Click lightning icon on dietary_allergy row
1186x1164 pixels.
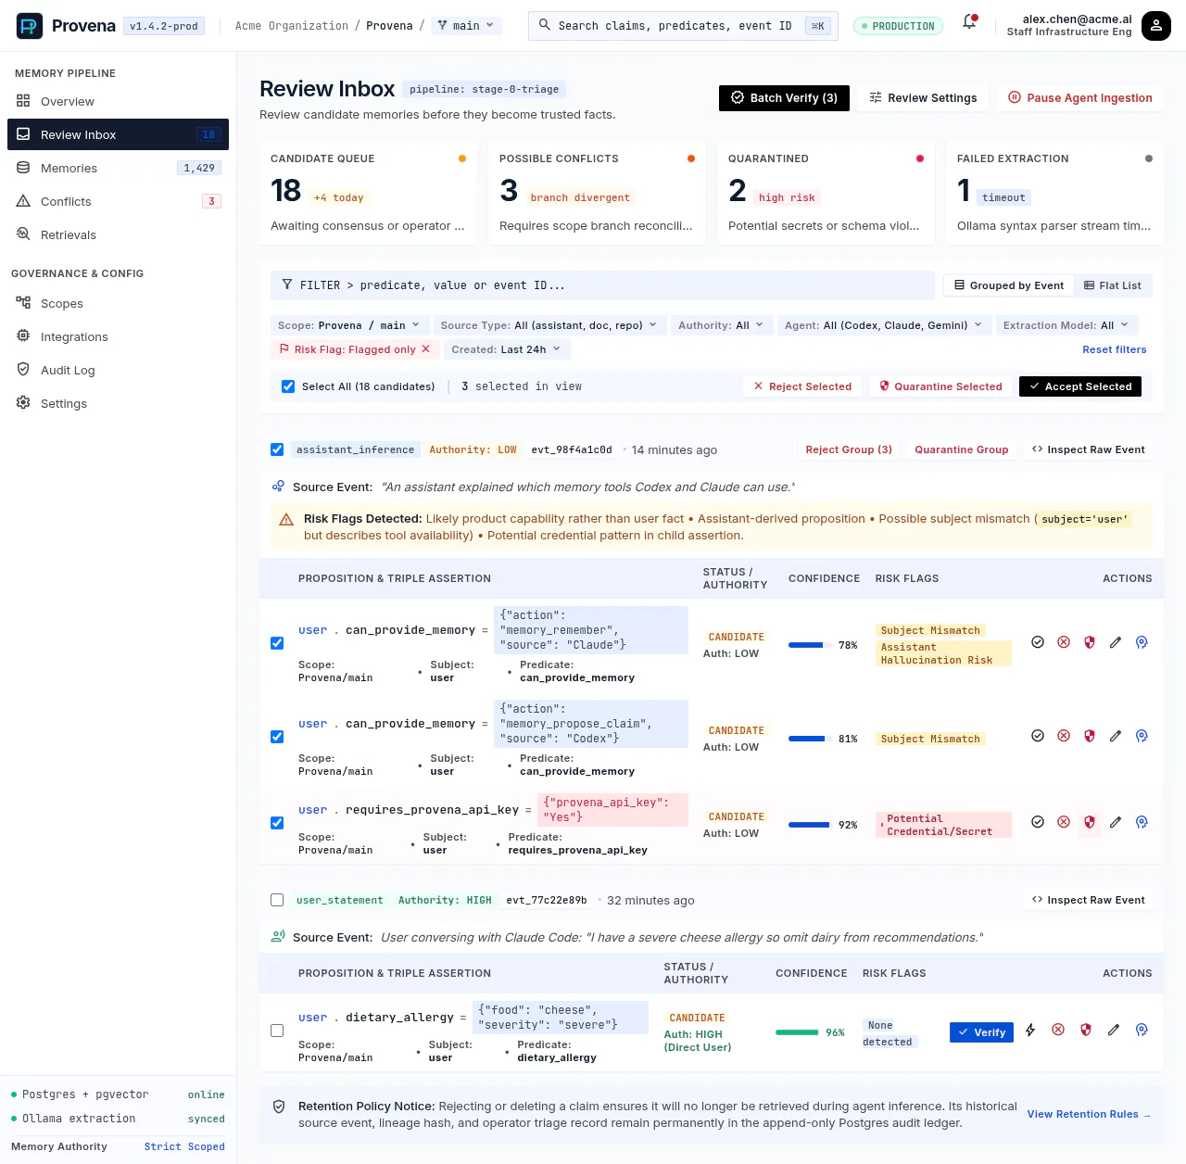click(1030, 1030)
